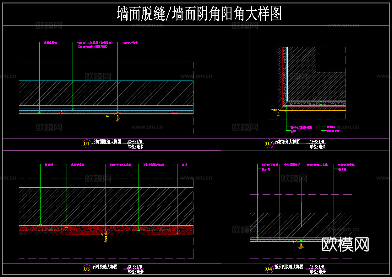This screenshot has width=392, height=277.
Task: Click the 水泥砂浆层 annotation in detail 02
Action: [x=334, y=131]
